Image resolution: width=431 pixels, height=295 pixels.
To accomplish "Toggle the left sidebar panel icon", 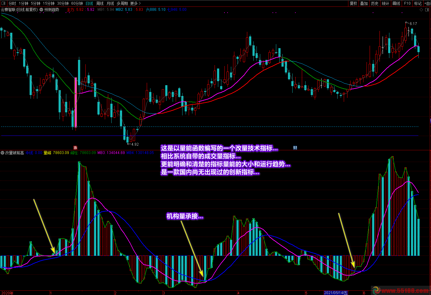I will [x=4, y=3].
